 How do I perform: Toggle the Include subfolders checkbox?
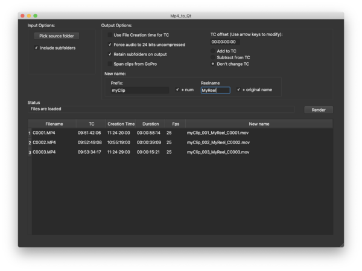coord(37,48)
